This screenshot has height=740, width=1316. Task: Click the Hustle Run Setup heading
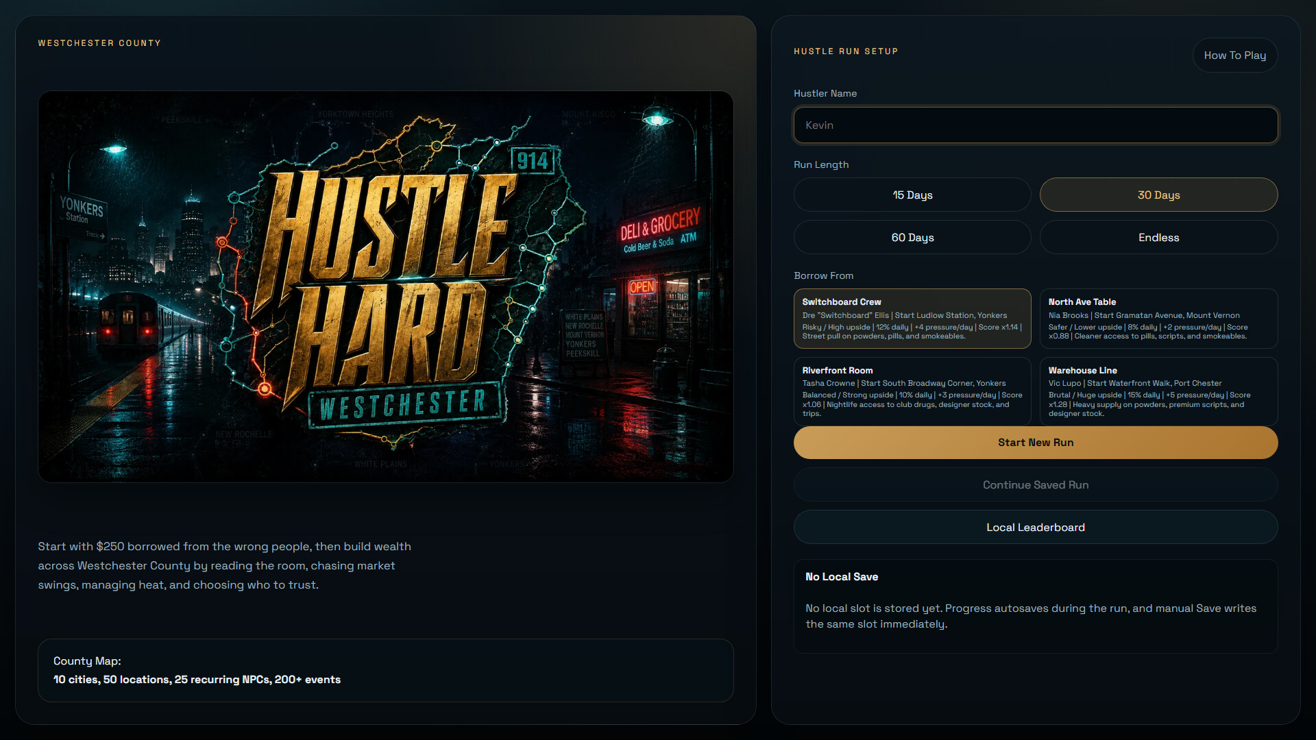point(846,51)
